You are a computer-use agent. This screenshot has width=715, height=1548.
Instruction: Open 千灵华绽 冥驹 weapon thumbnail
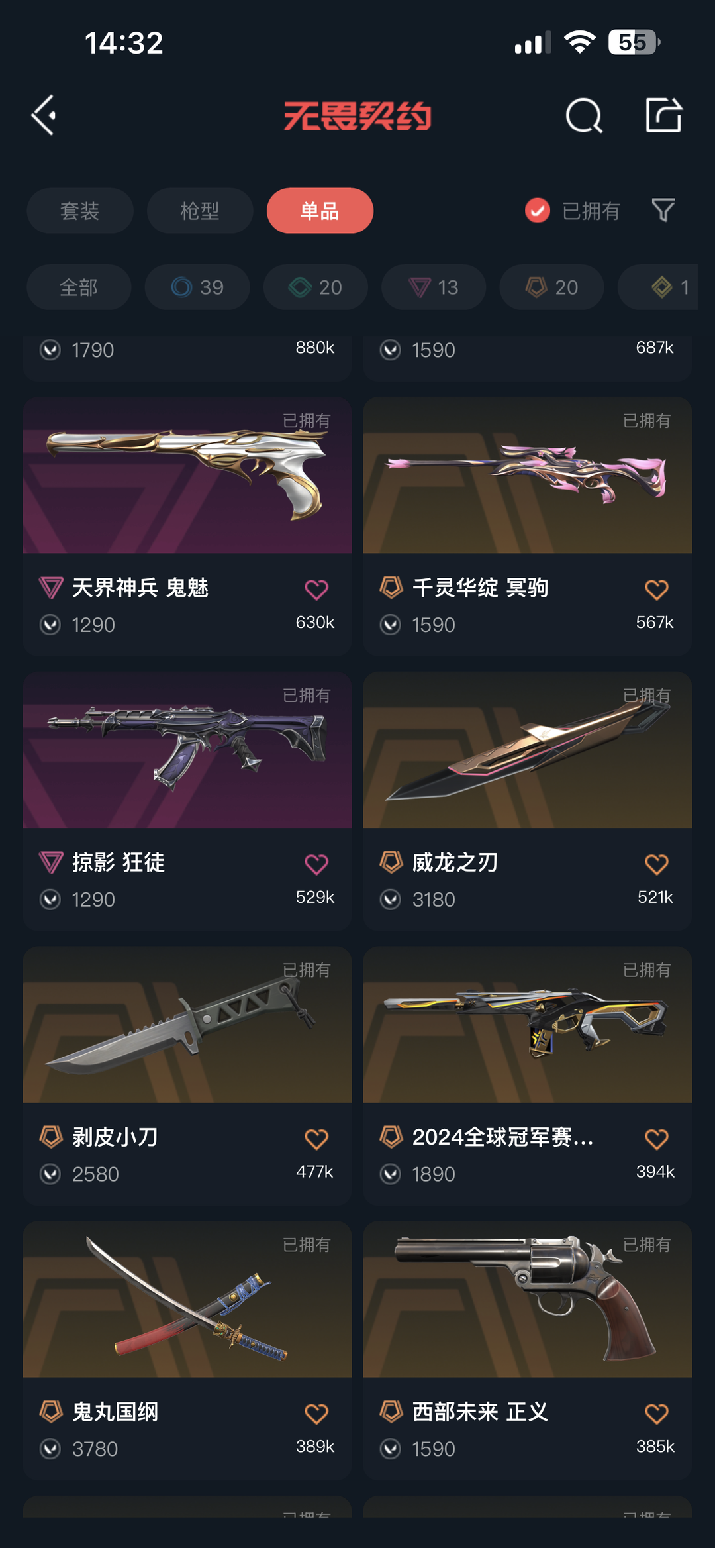tap(528, 475)
